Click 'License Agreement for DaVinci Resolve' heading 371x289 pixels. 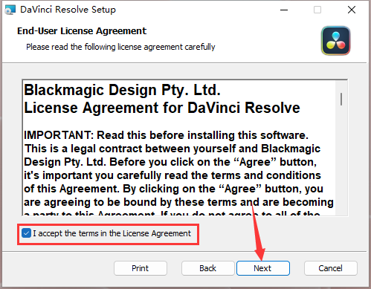162,108
